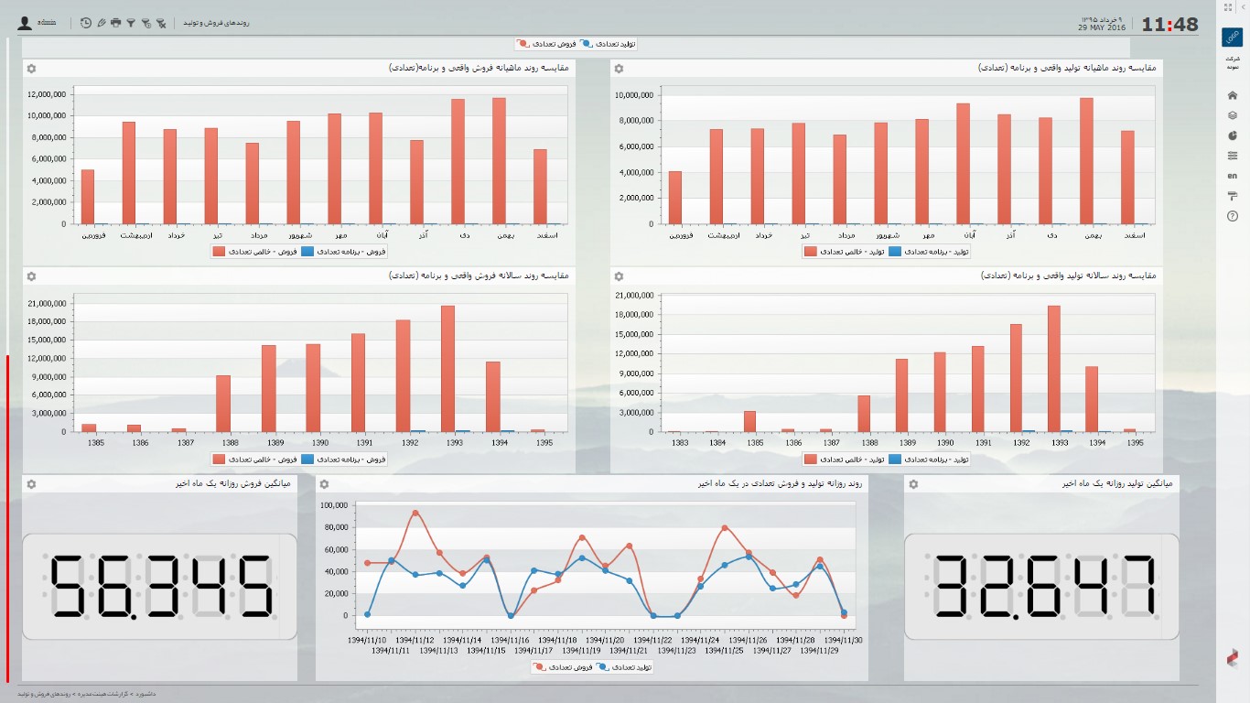
Task: Open the history clock icon in toolbar
Action: click(86, 23)
